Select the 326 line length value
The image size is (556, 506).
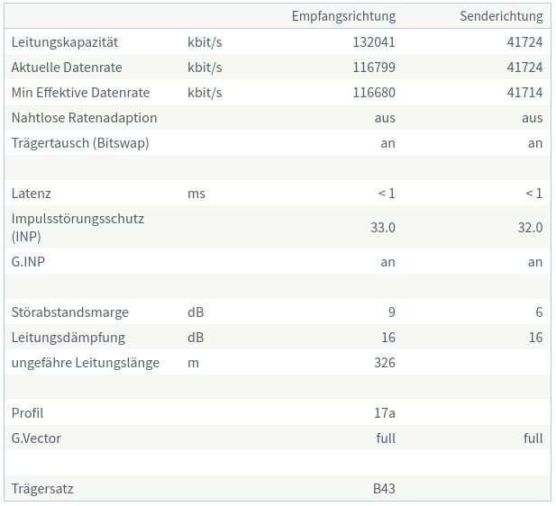tap(384, 362)
